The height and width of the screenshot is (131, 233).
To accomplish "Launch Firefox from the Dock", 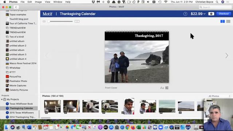I will [133, 127].
